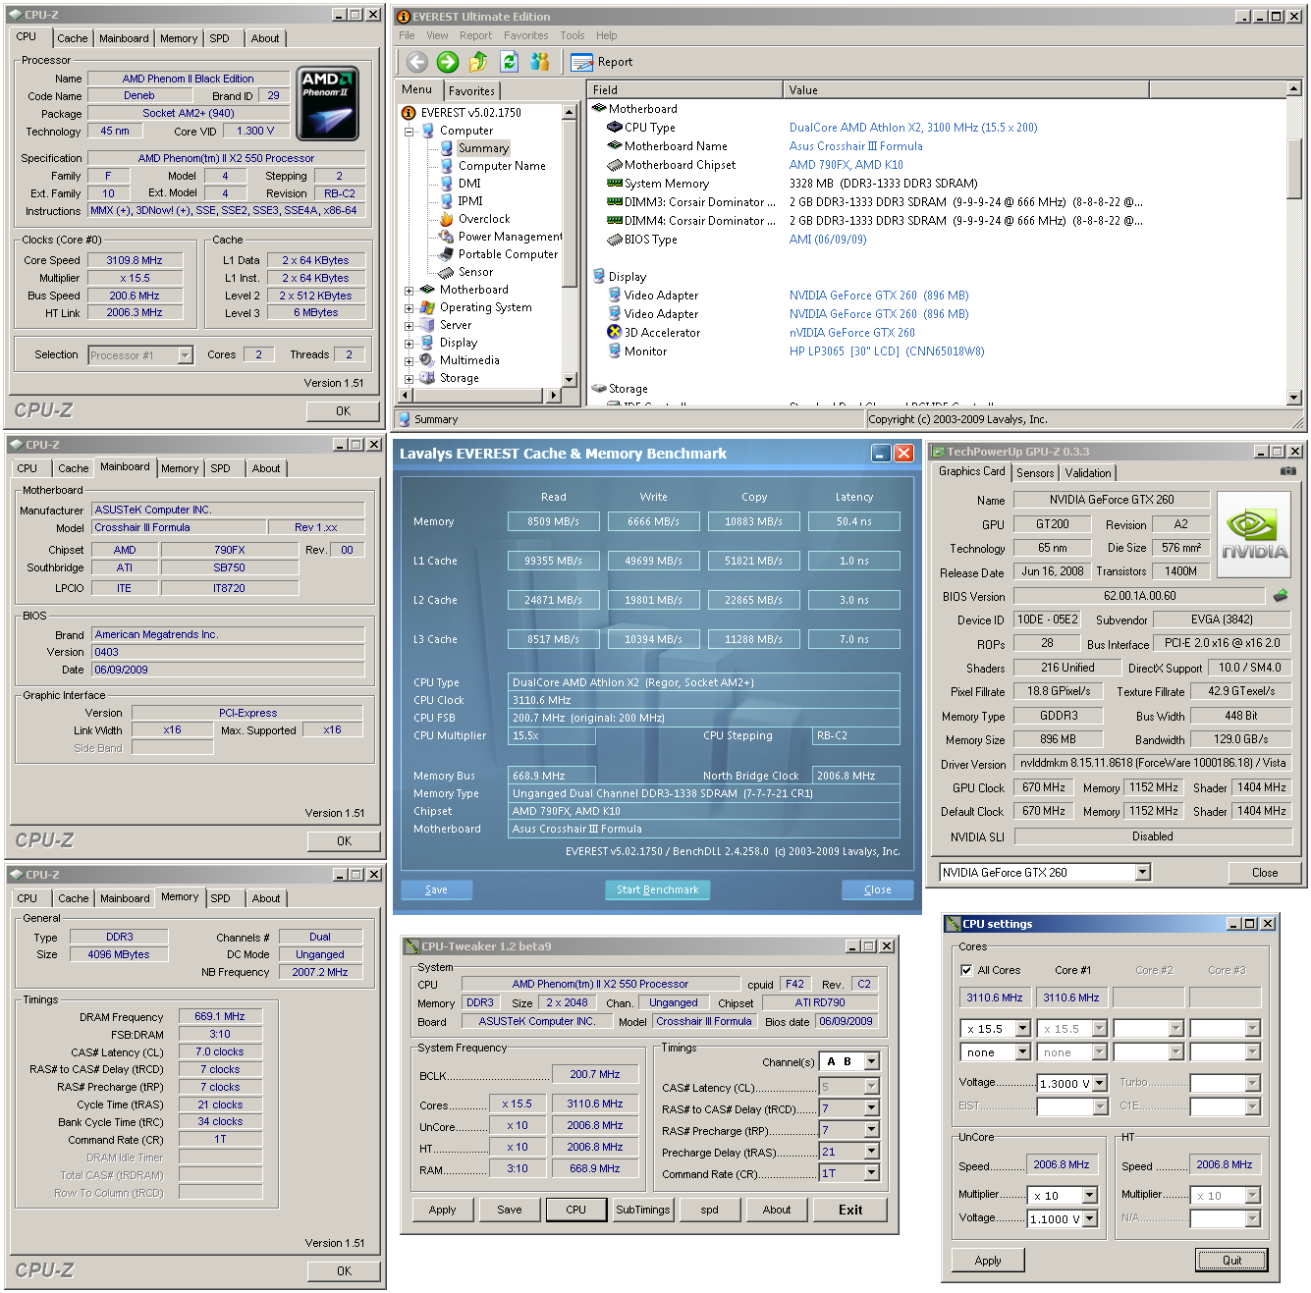
Task: Click the Field column header in EVEREST
Action: pyautogui.click(x=685, y=90)
